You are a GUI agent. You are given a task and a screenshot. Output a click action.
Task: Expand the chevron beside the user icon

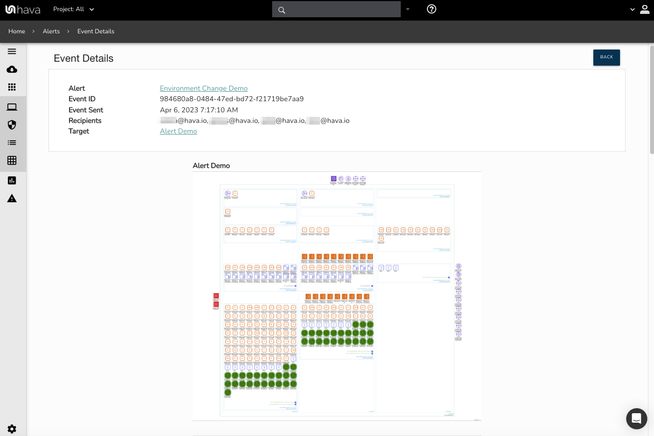631,9
